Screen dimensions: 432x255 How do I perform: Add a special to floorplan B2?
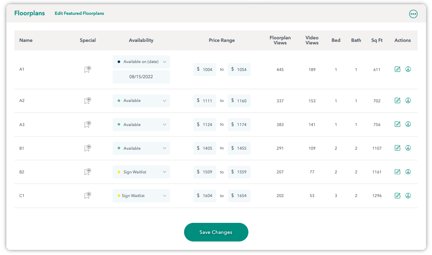(x=88, y=172)
